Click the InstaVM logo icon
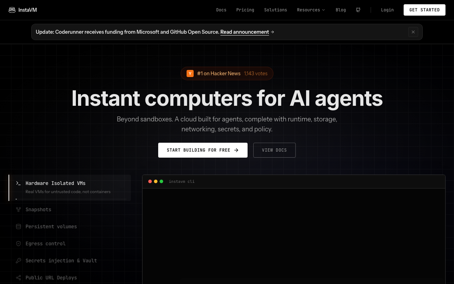Image resolution: width=454 pixels, height=284 pixels. (x=12, y=10)
